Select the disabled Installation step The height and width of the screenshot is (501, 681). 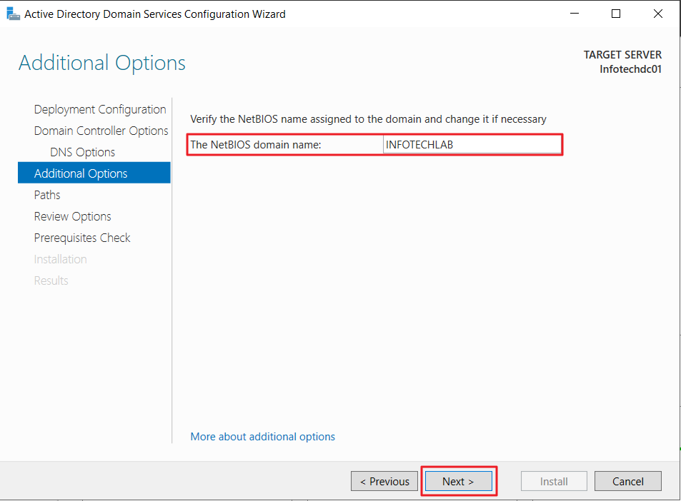click(x=60, y=259)
